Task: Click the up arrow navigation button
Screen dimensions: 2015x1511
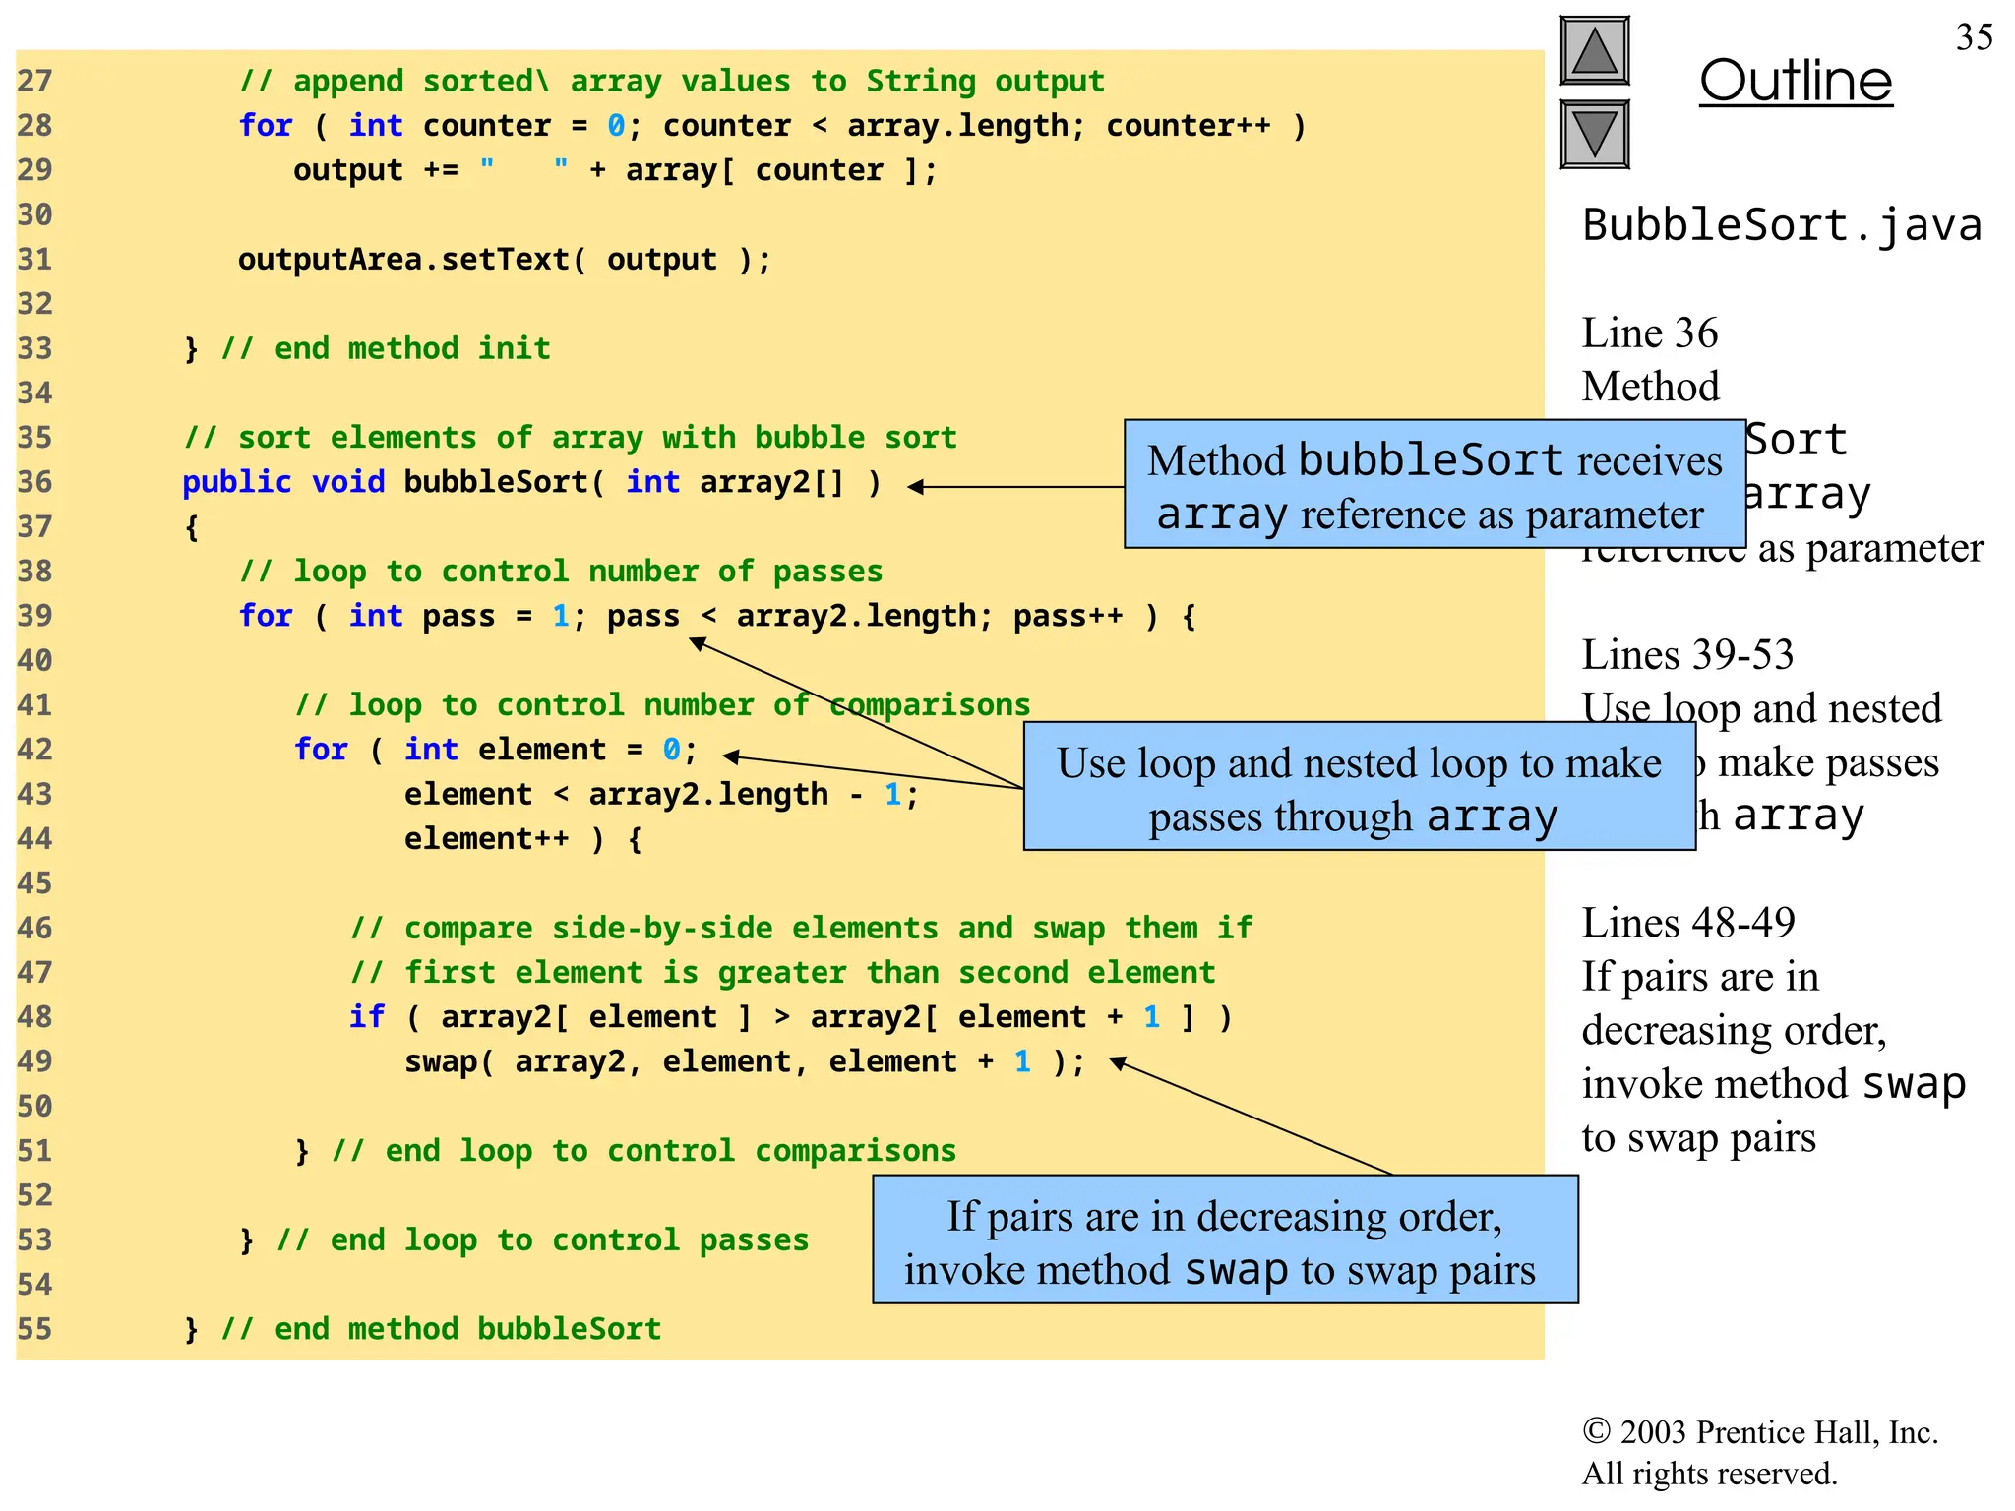Action: click(x=1595, y=51)
